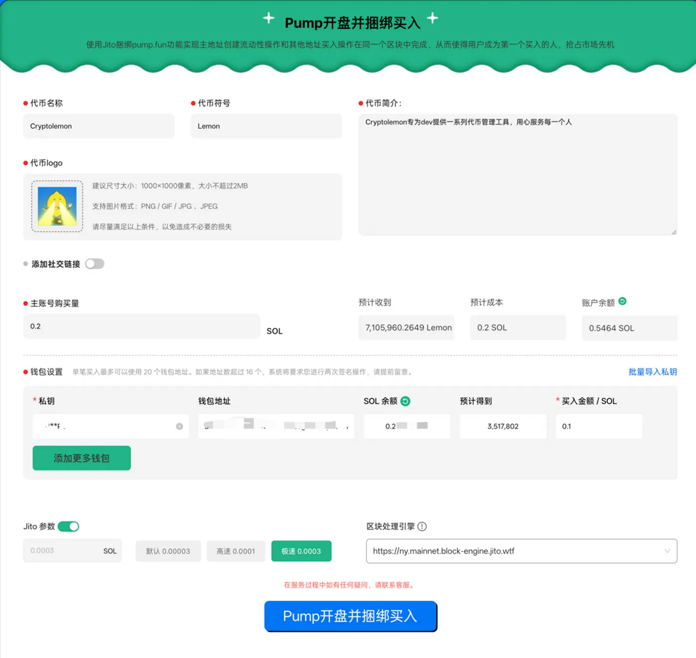Refresh the 账户余额 balance icon
Viewport: 696px width, 658px height.
(x=622, y=301)
